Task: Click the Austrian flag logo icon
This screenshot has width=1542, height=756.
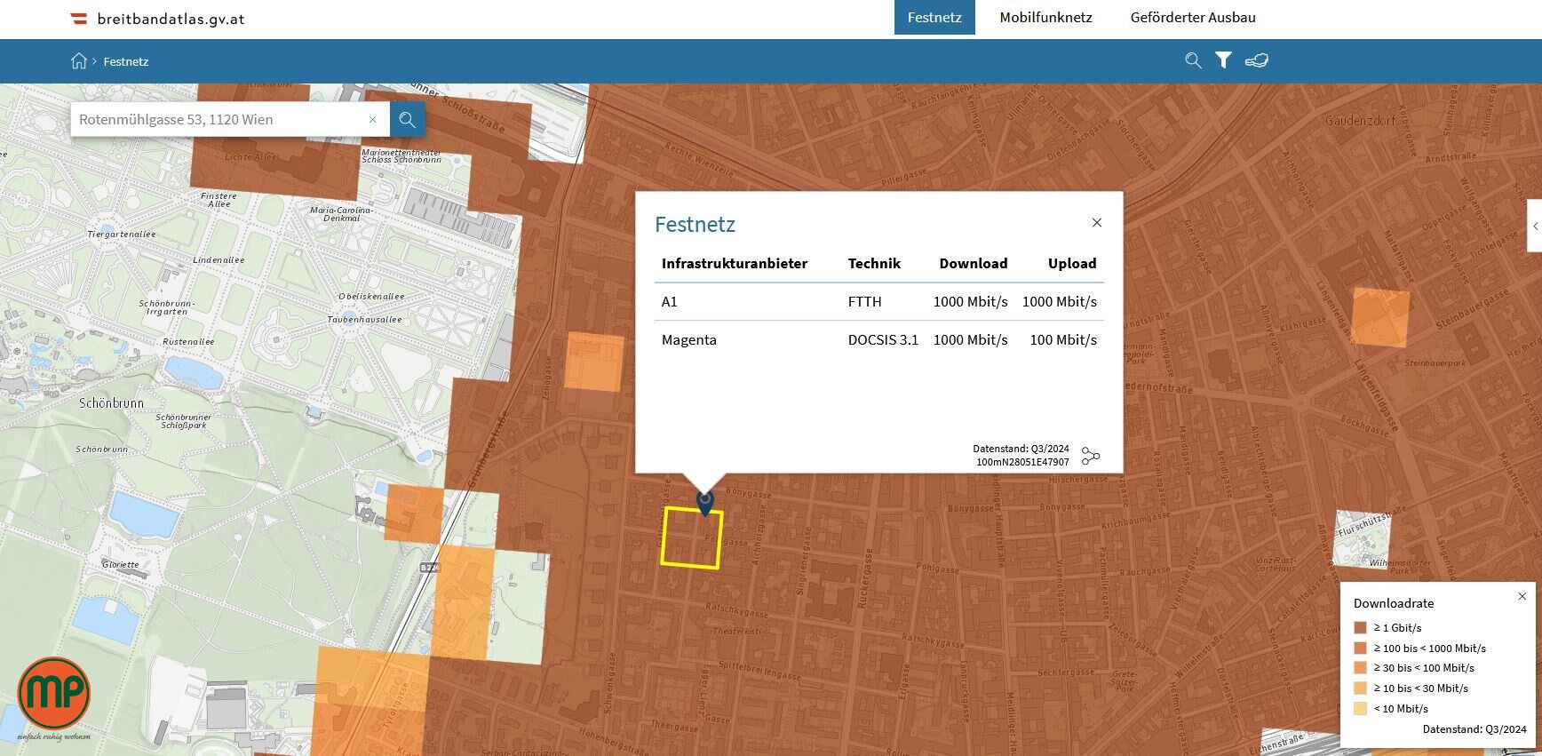Action: pyautogui.click(x=78, y=19)
